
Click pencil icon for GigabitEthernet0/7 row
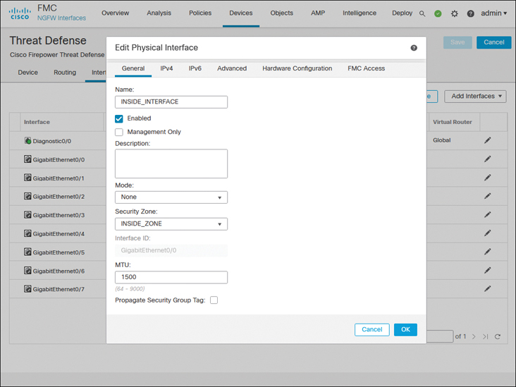[x=487, y=289]
